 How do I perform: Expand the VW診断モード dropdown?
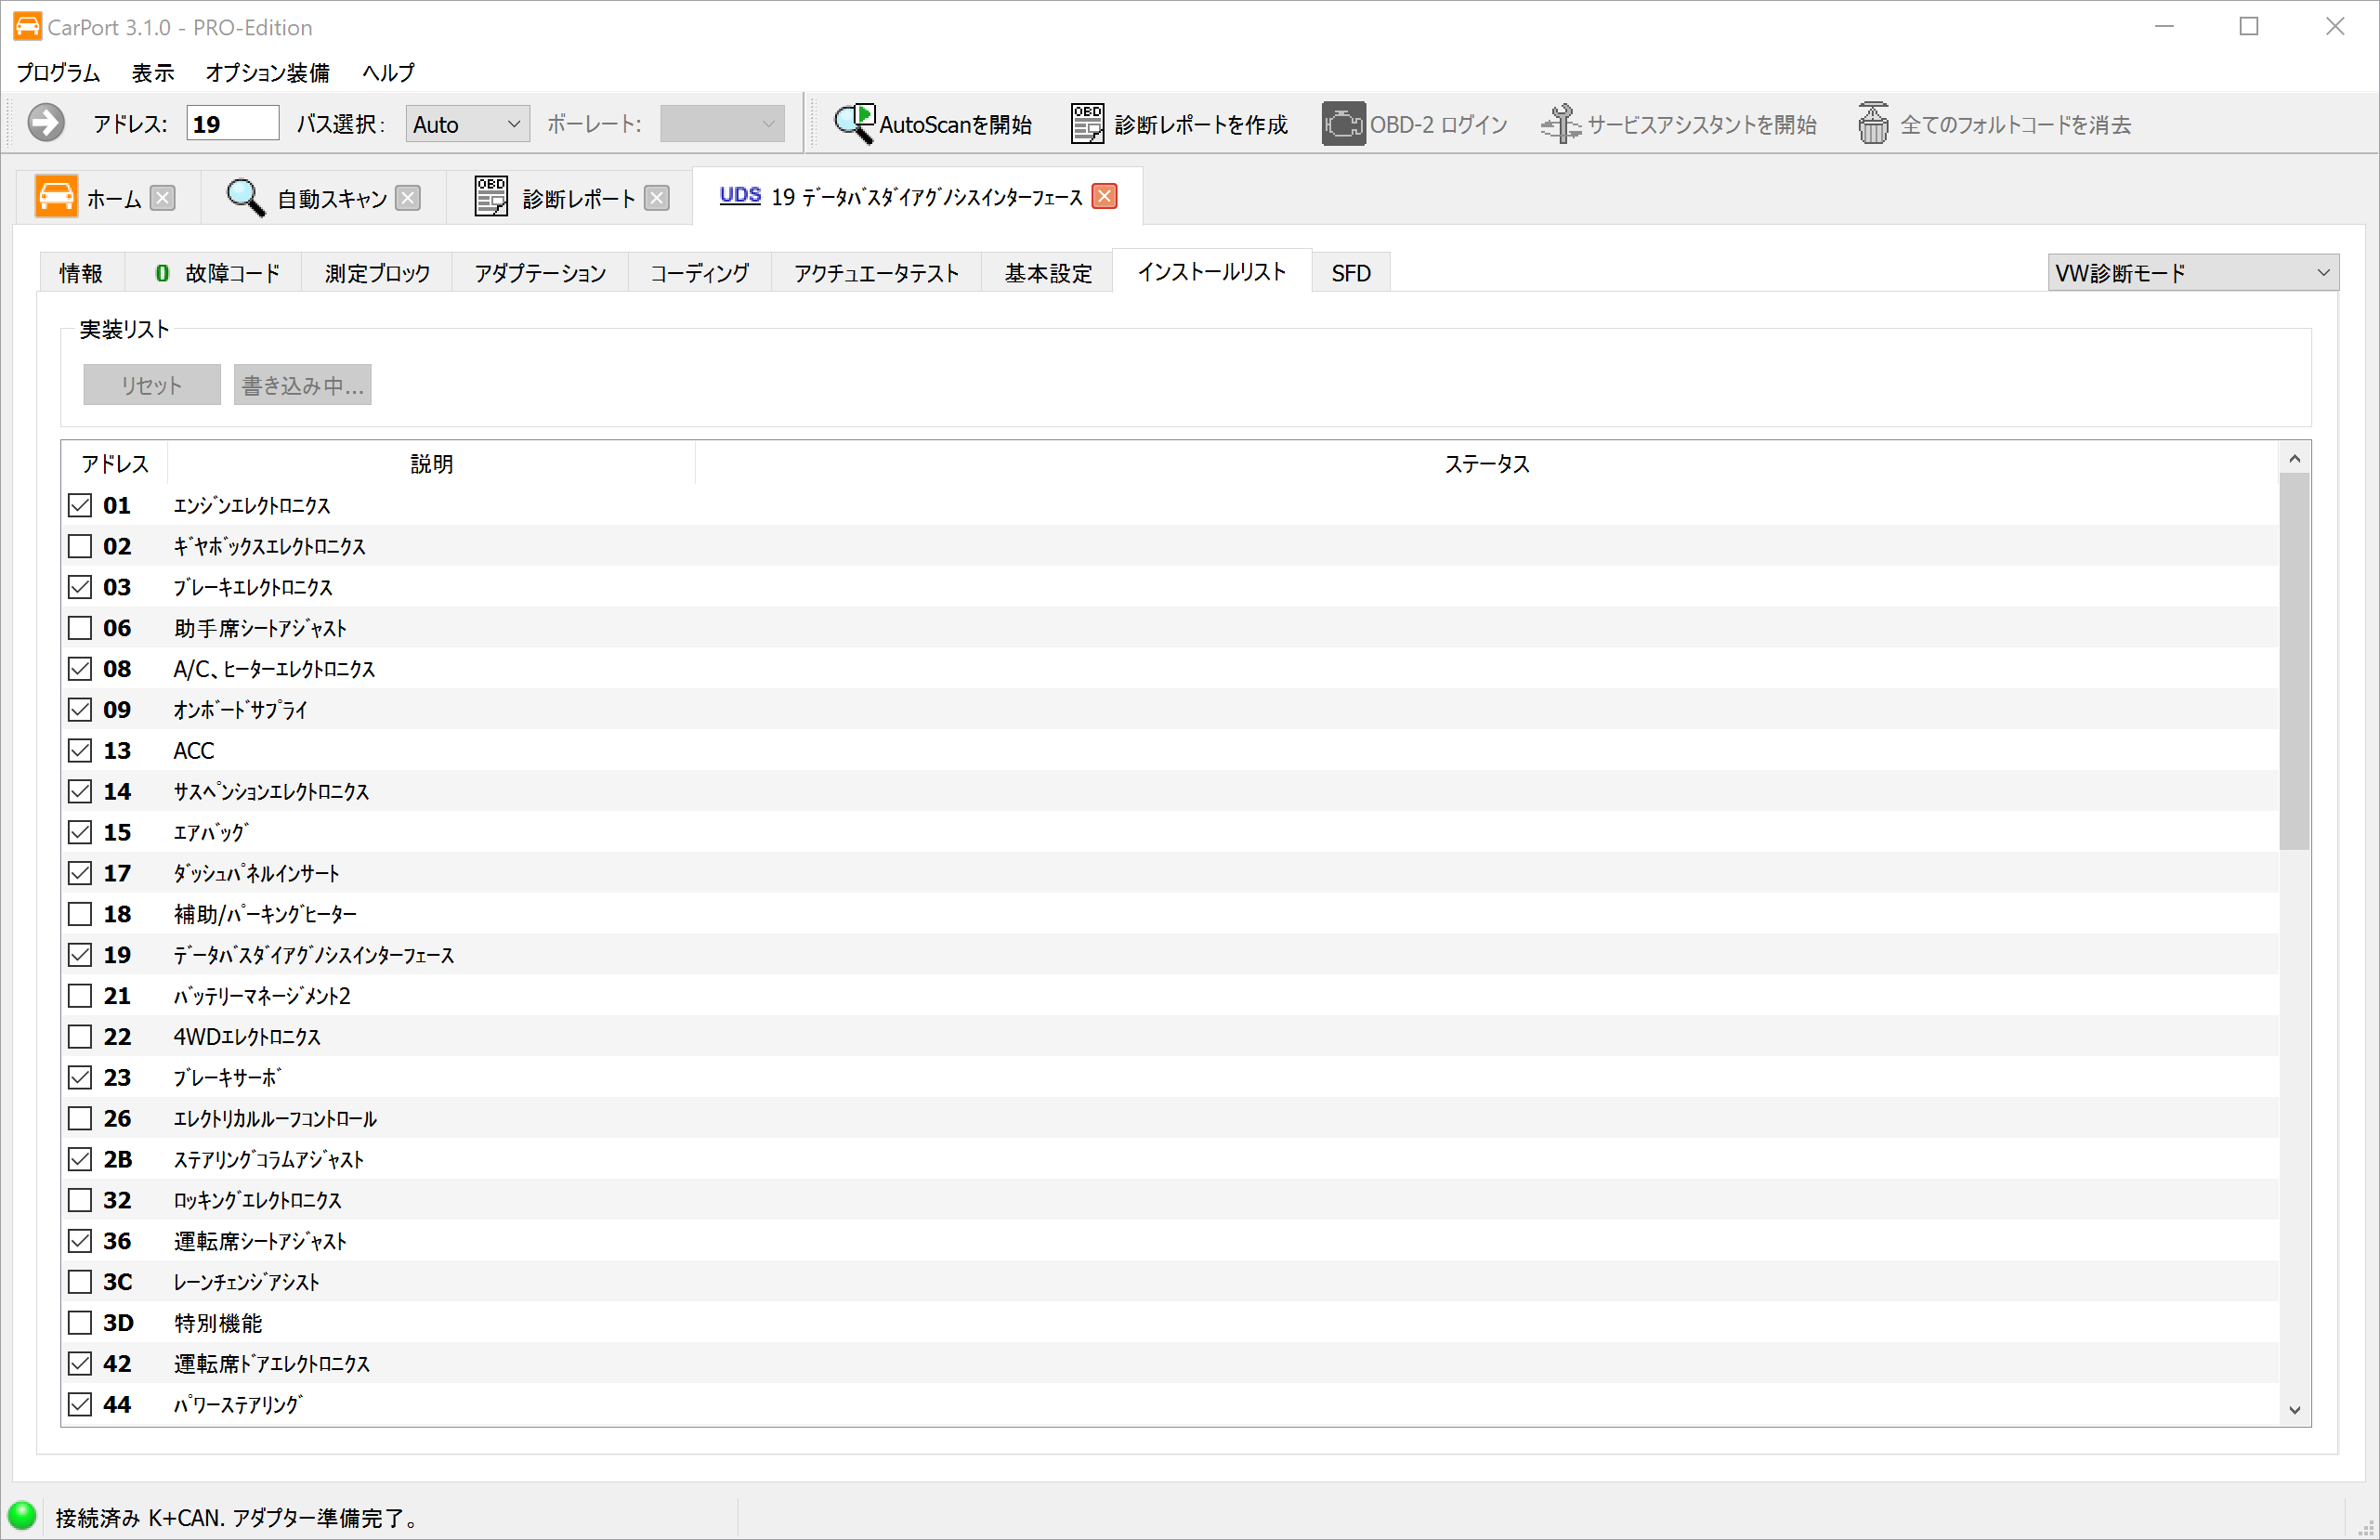tap(2192, 273)
